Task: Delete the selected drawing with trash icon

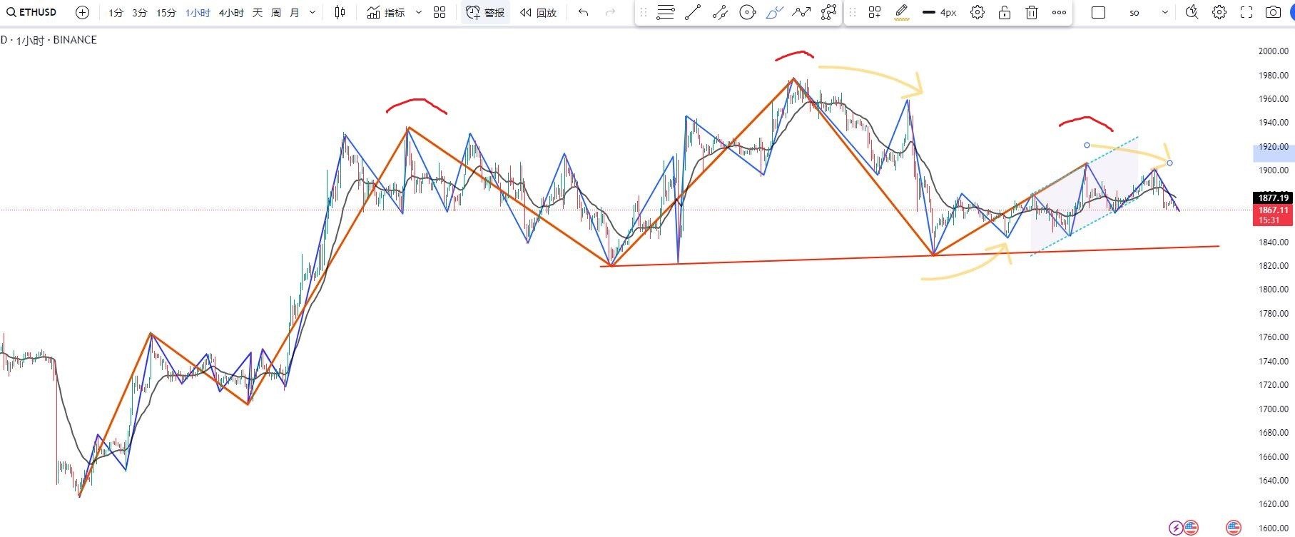Action: pyautogui.click(x=1032, y=12)
